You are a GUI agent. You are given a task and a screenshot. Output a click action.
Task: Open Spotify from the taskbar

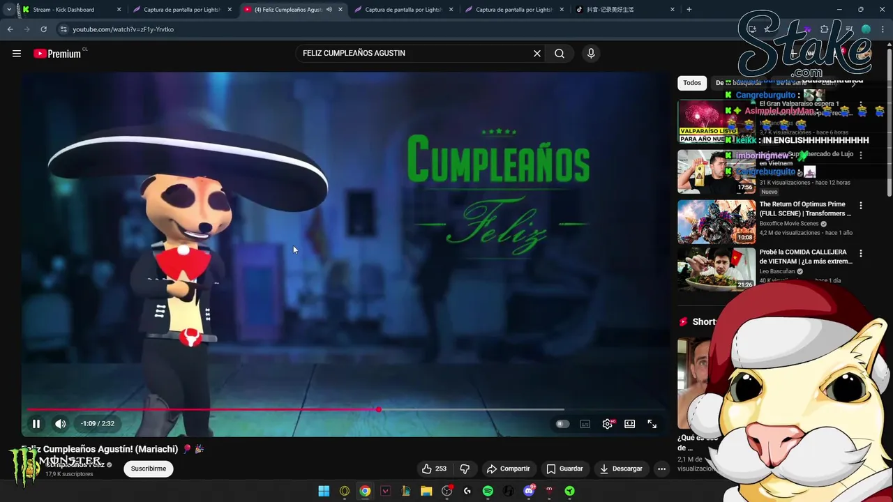pos(488,491)
